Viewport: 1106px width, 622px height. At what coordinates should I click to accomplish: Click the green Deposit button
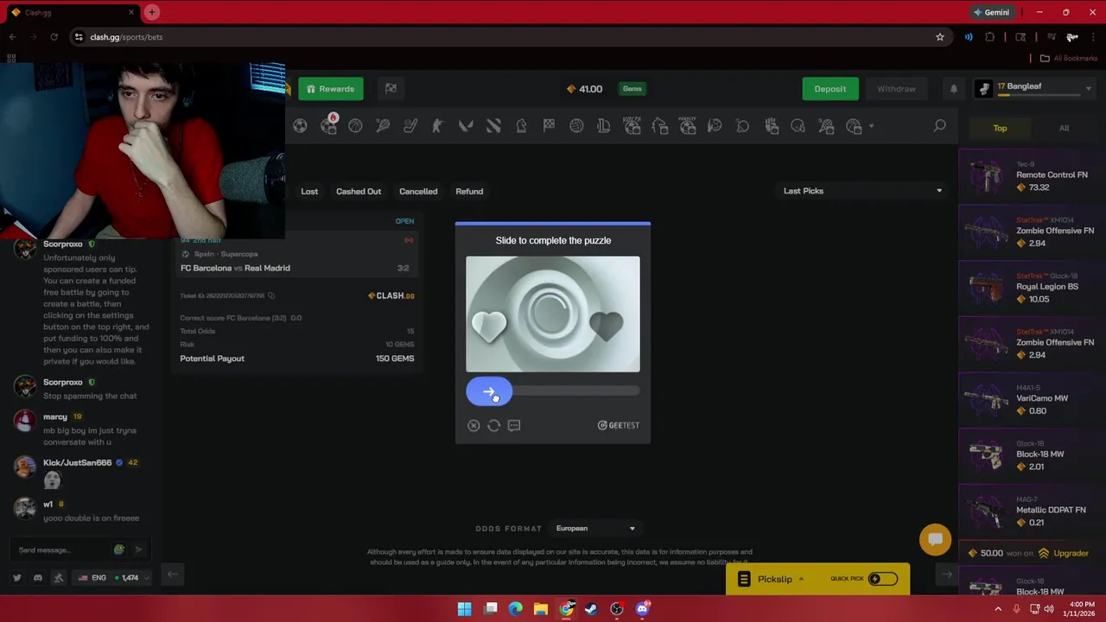point(829,89)
